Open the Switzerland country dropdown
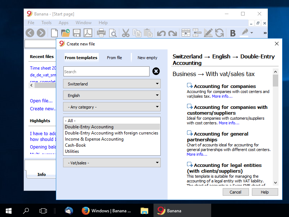The width and height of the screenshot is (289, 217). click(x=112, y=84)
